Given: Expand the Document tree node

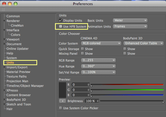Looking at the screenshot, I should (x=4, y=44).
